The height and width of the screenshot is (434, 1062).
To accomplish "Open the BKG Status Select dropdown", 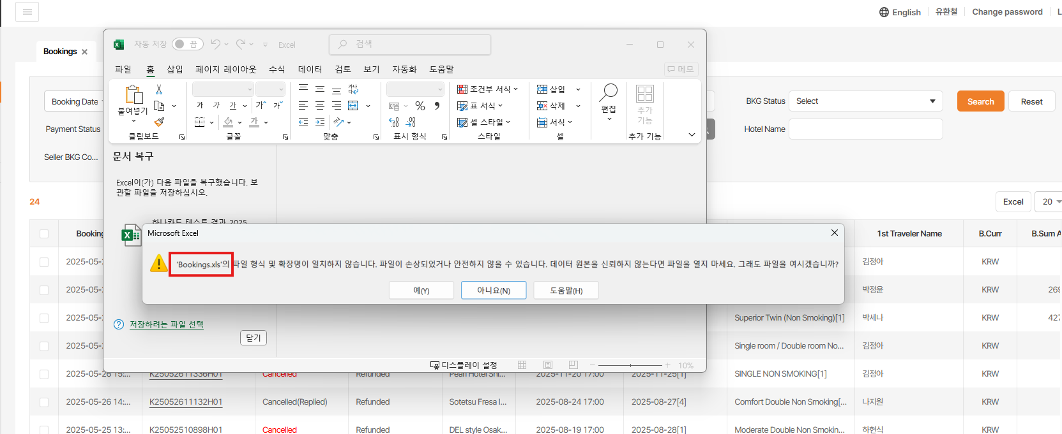I will [865, 101].
